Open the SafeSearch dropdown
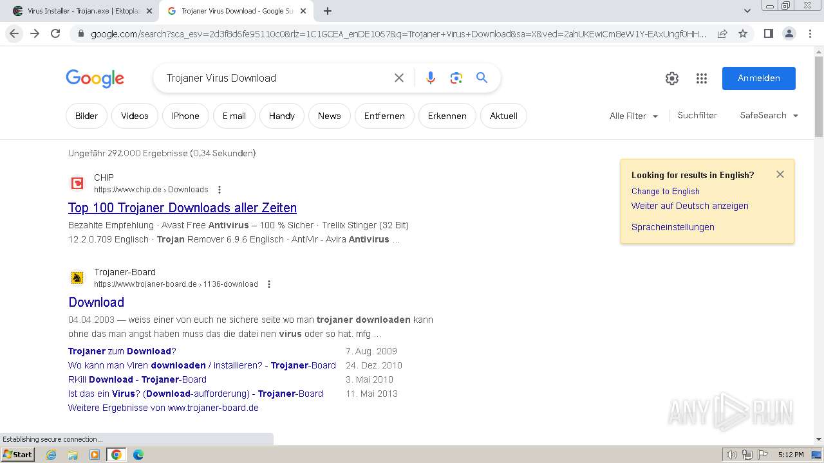The width and height of the screenshot is (824, 463). [x=769, y=116]
